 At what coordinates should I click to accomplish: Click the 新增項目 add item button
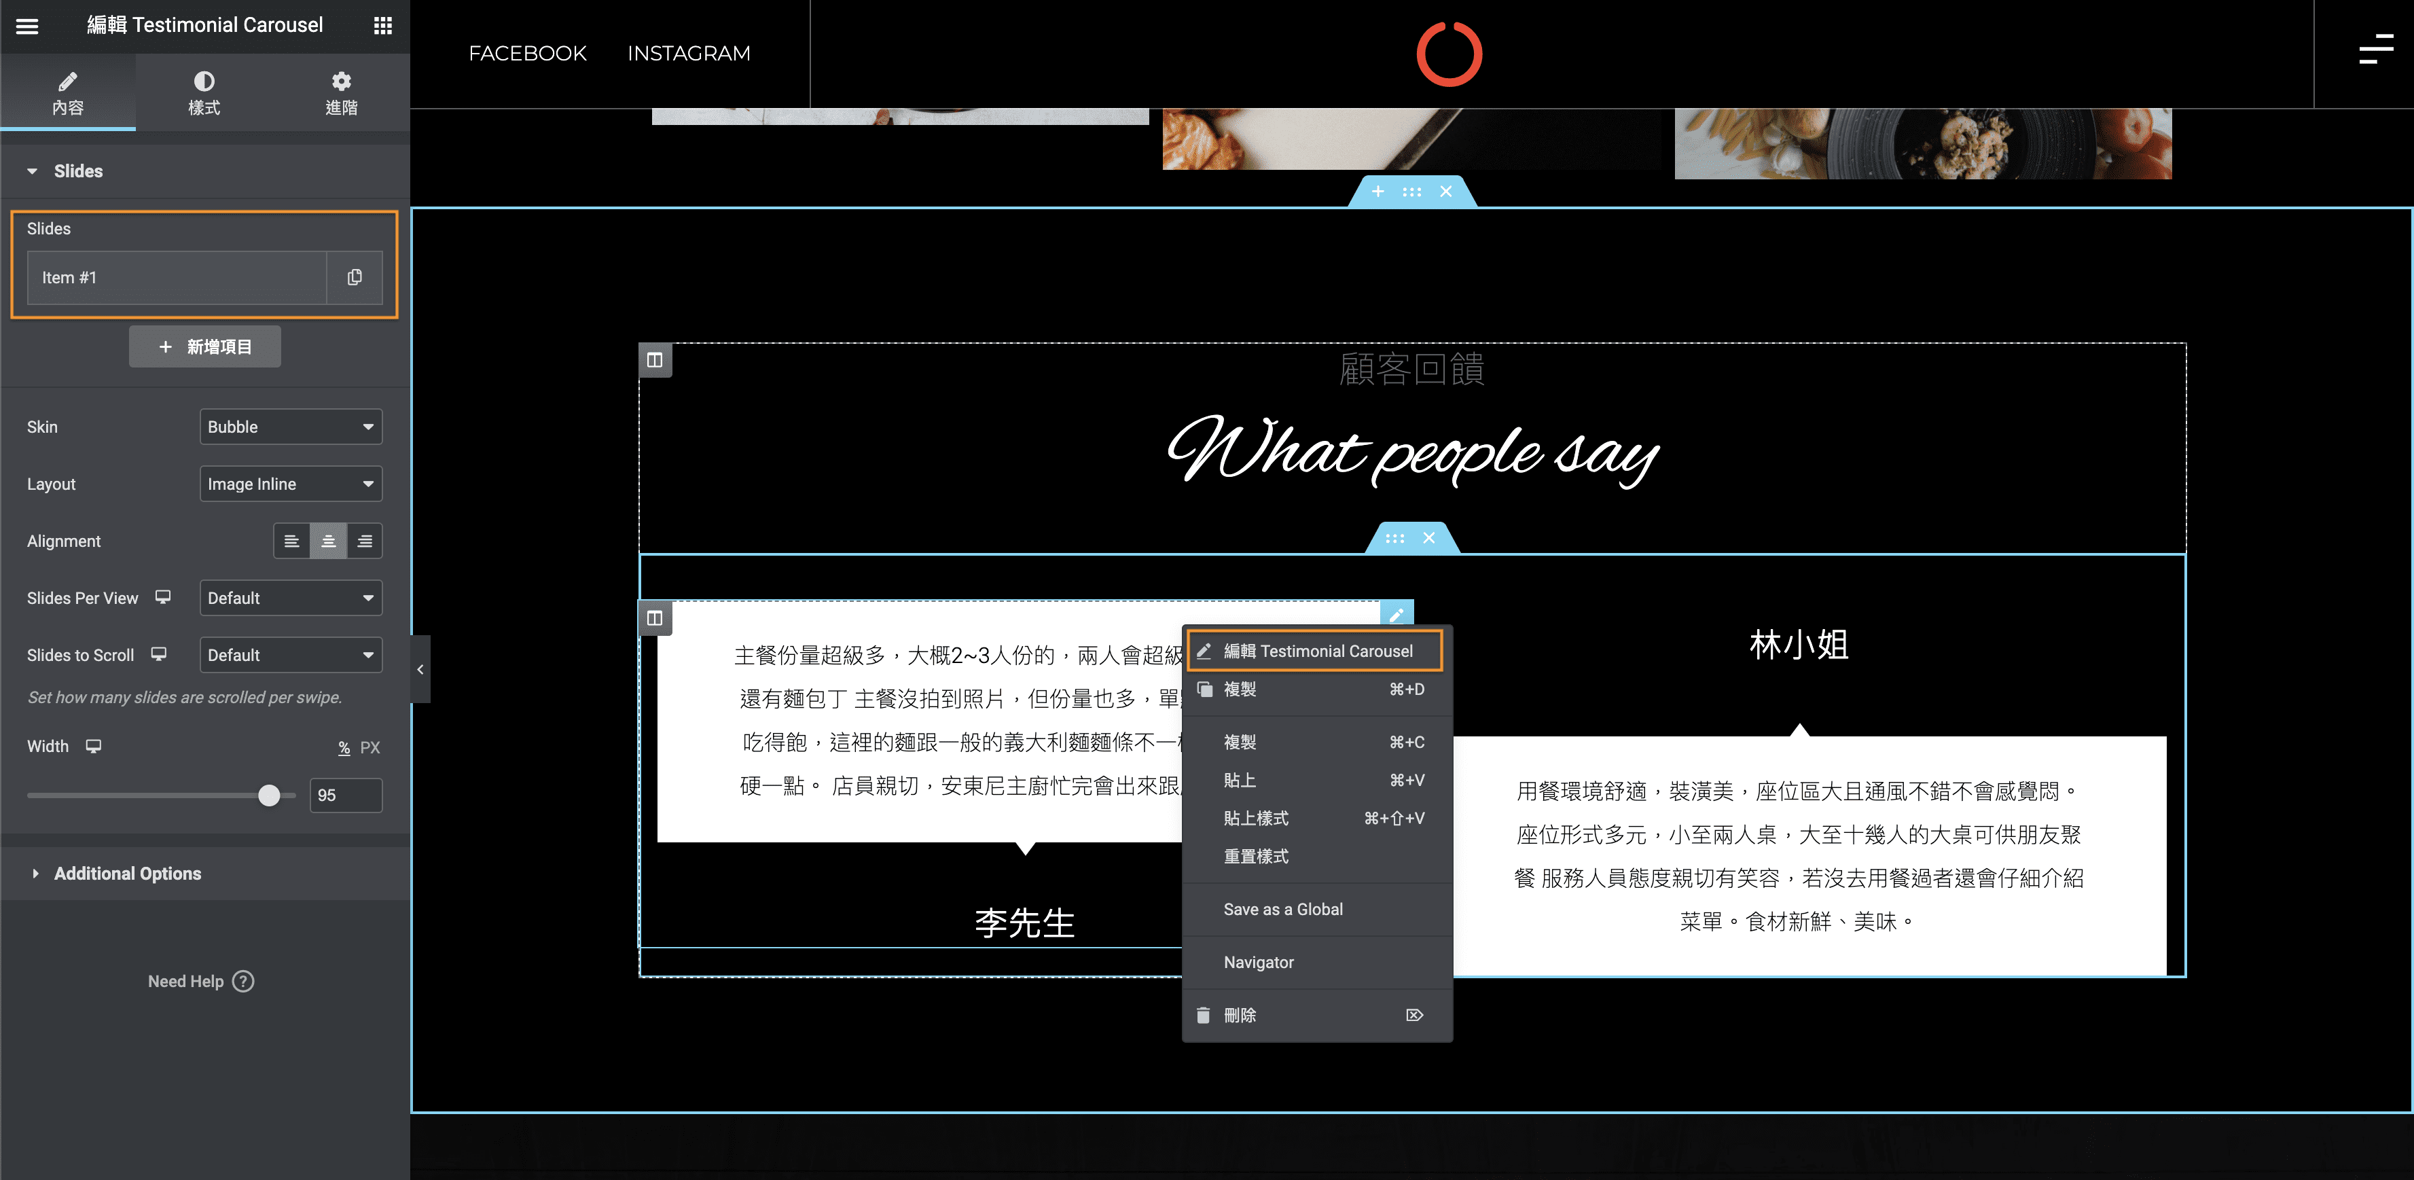point(204,346)
